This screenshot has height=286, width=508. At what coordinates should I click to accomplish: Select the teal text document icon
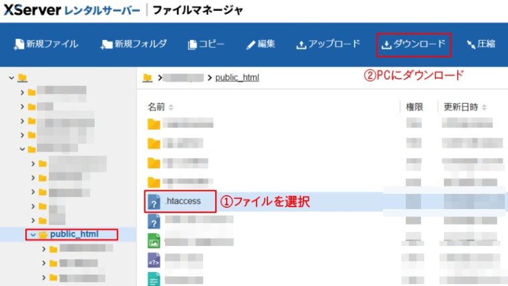[x=154, y=279]
